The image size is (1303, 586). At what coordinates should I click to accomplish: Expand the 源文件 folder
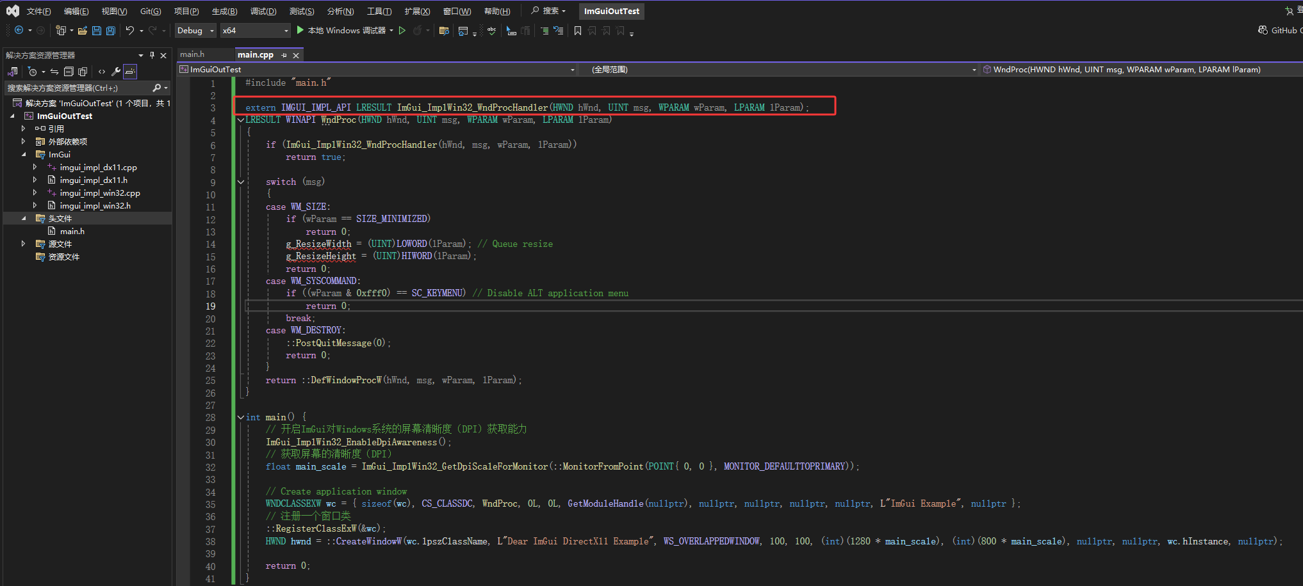coord(24,244)
